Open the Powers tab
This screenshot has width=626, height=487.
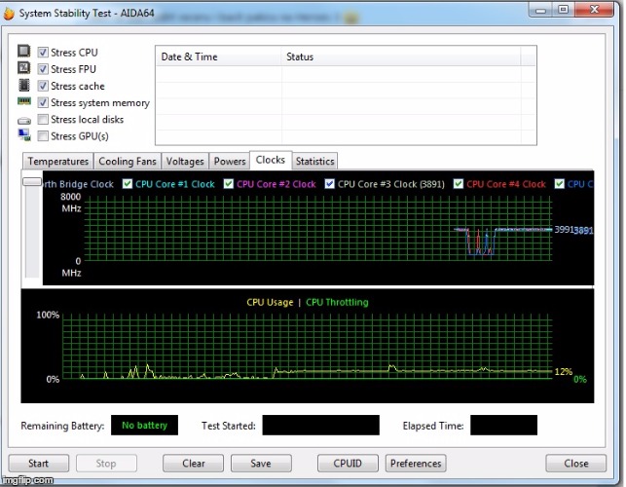pyautogui.click(x=230, y=162)
